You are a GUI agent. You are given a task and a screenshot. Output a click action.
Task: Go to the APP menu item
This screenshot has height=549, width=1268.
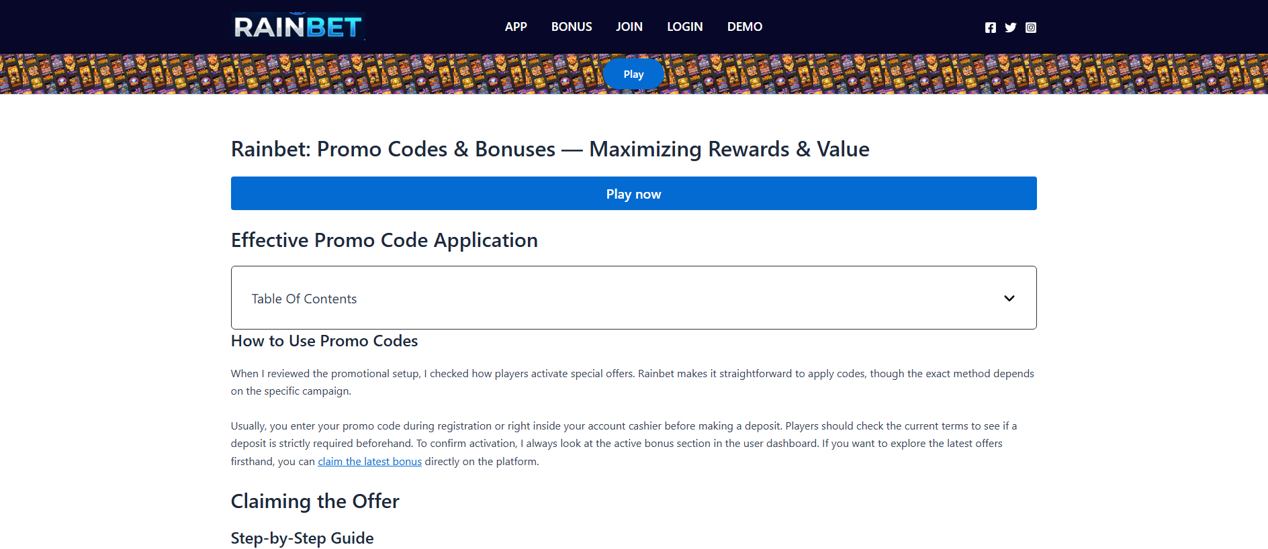click(x=516, y=27)
